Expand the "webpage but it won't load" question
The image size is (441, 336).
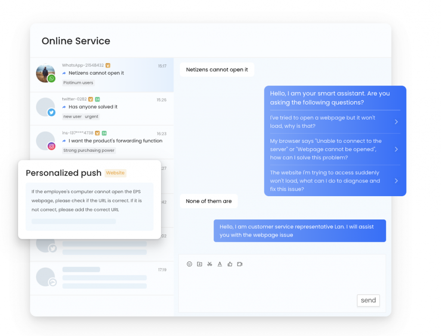pyautogui.click(x=335, y=122)
